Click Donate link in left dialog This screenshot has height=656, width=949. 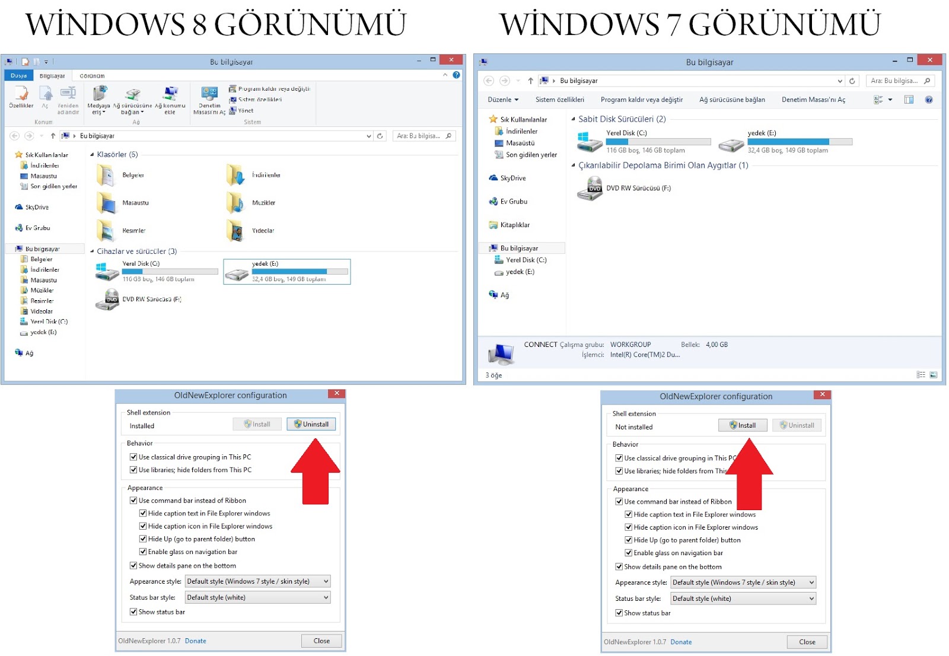click(196, 641)
